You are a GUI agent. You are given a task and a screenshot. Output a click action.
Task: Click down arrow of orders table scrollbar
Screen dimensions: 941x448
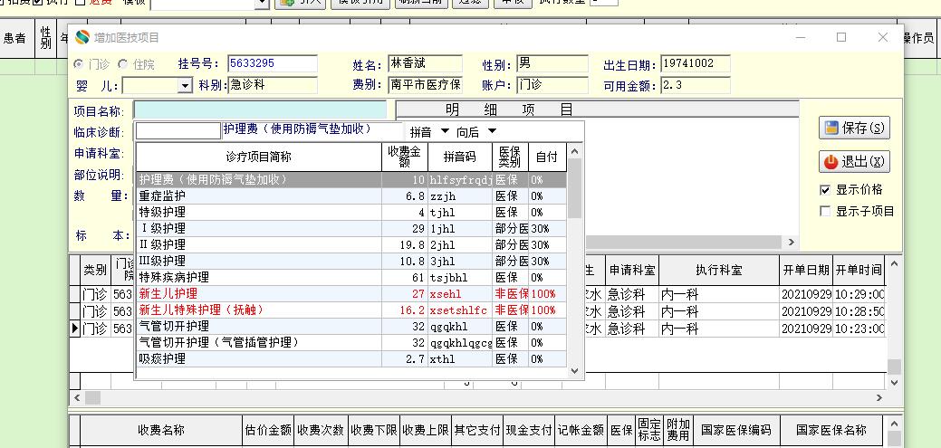tap(894, 382)
